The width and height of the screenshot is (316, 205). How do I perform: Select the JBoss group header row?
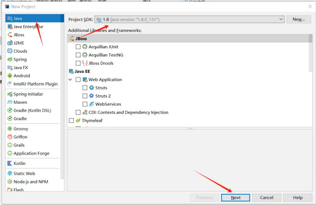(x=188, y=38)
